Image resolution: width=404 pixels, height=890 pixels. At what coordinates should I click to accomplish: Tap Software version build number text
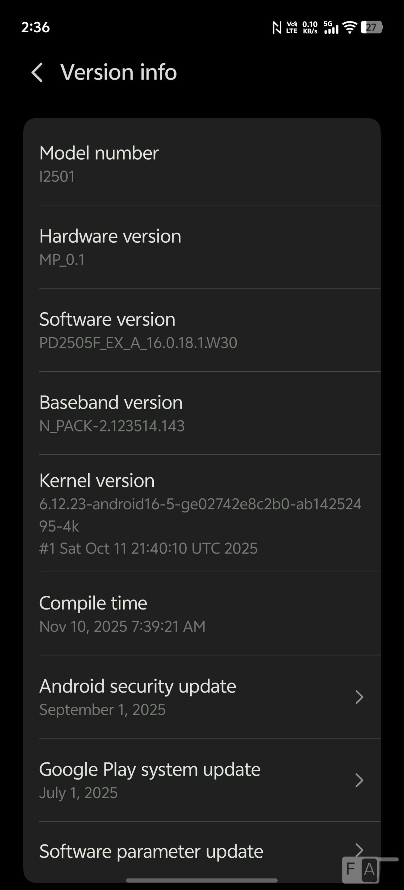click(x=138, y=343)
